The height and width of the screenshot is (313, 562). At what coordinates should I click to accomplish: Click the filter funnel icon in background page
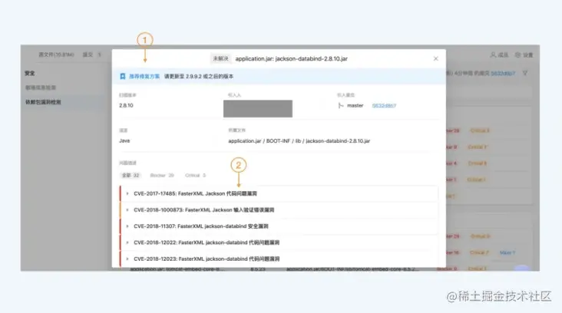[x=524, y=73]
